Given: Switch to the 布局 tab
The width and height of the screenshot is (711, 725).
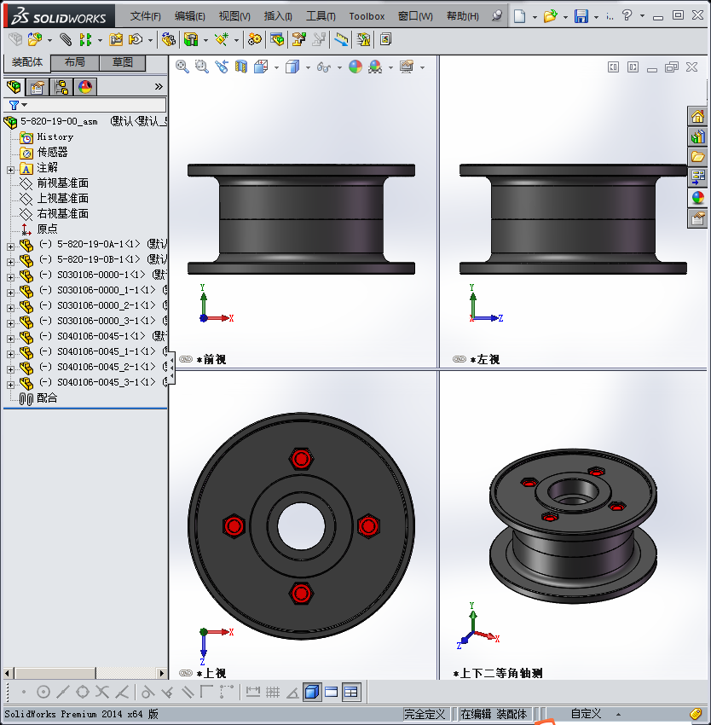Looking at the screenshot, I should tap(74, 62).
